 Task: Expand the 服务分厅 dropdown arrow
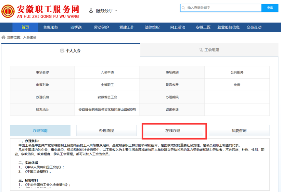coord(116,11)
